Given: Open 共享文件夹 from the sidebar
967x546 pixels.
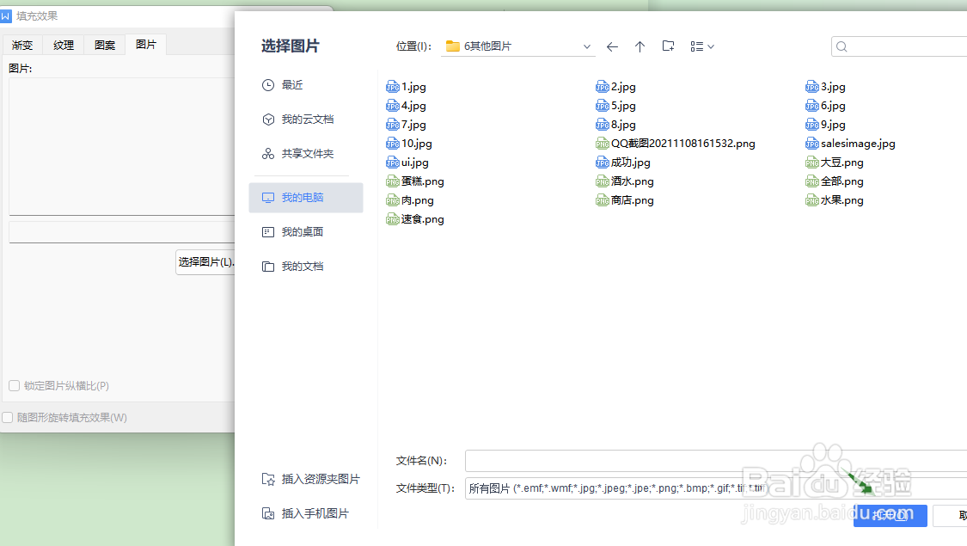Looking at the screenshot, I should click(x=309, y=153).
